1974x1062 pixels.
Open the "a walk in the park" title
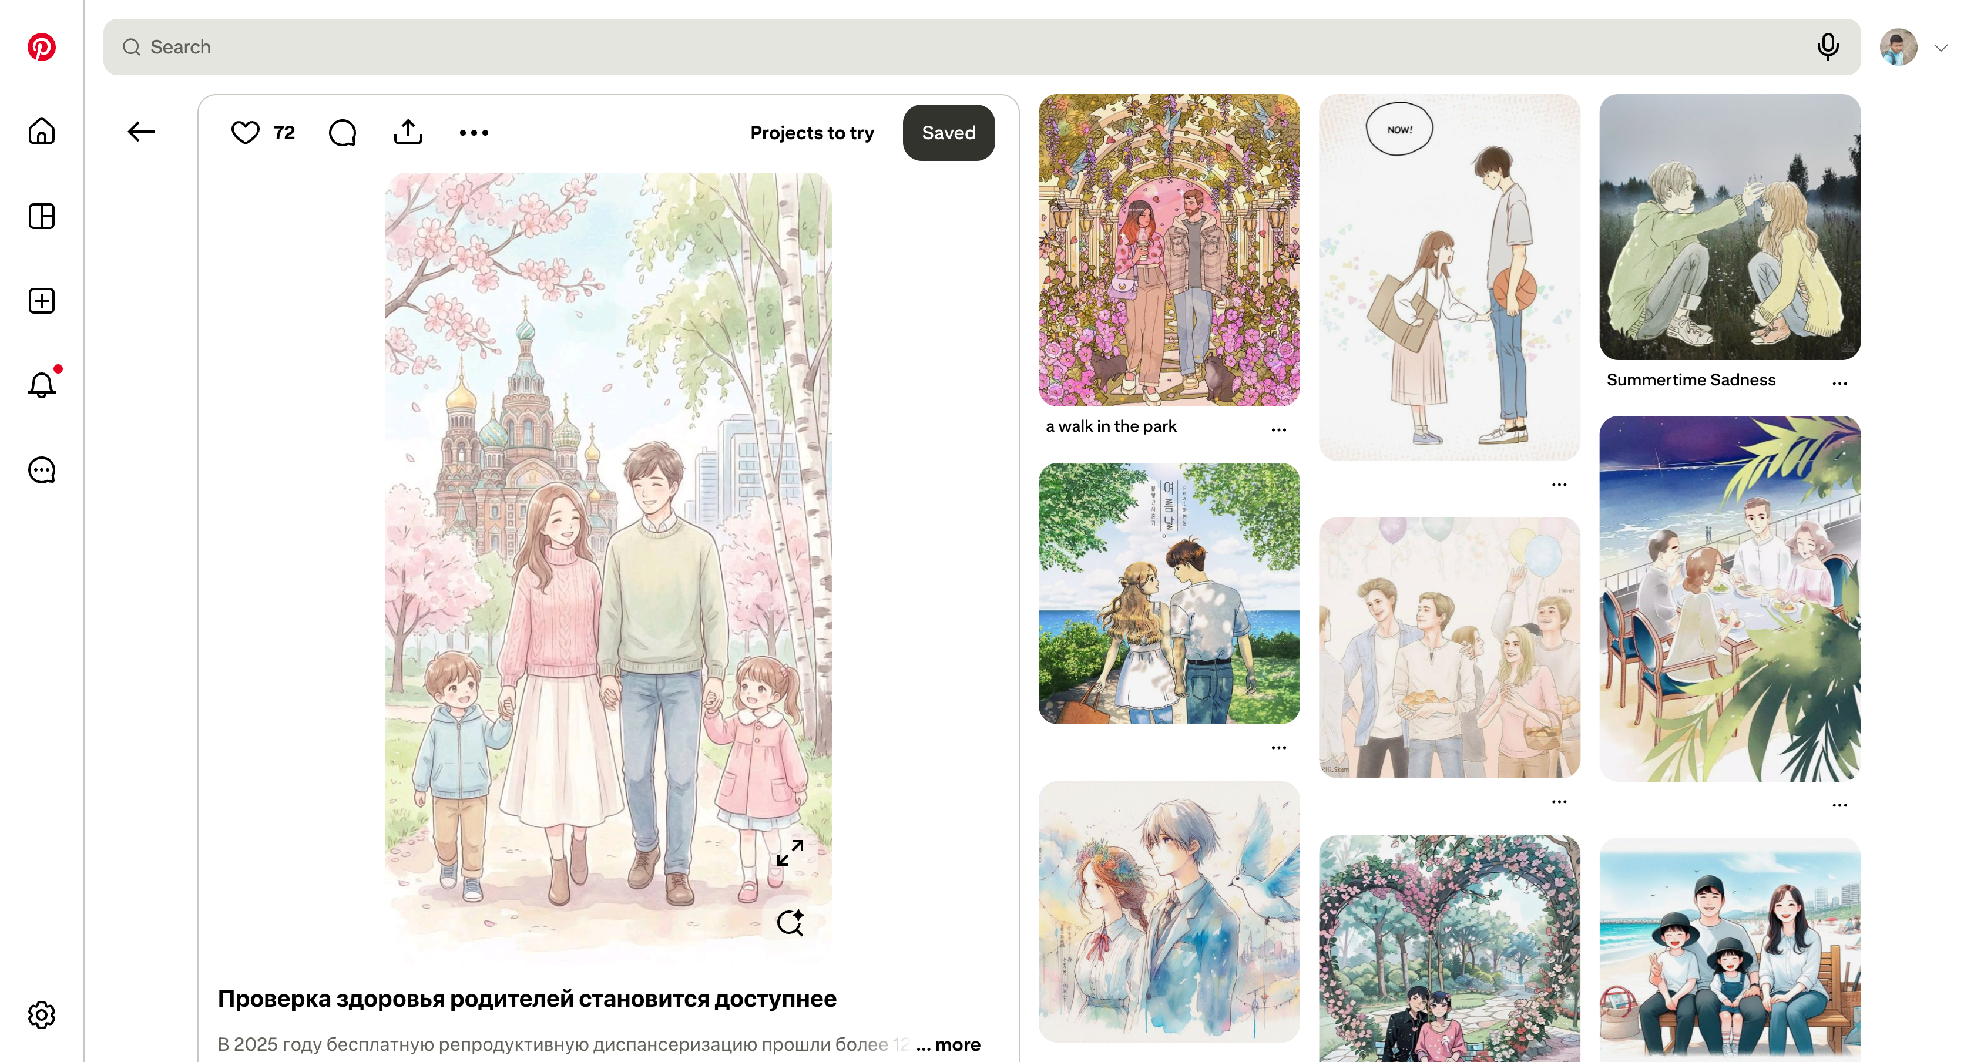(x=1111, y=426)
